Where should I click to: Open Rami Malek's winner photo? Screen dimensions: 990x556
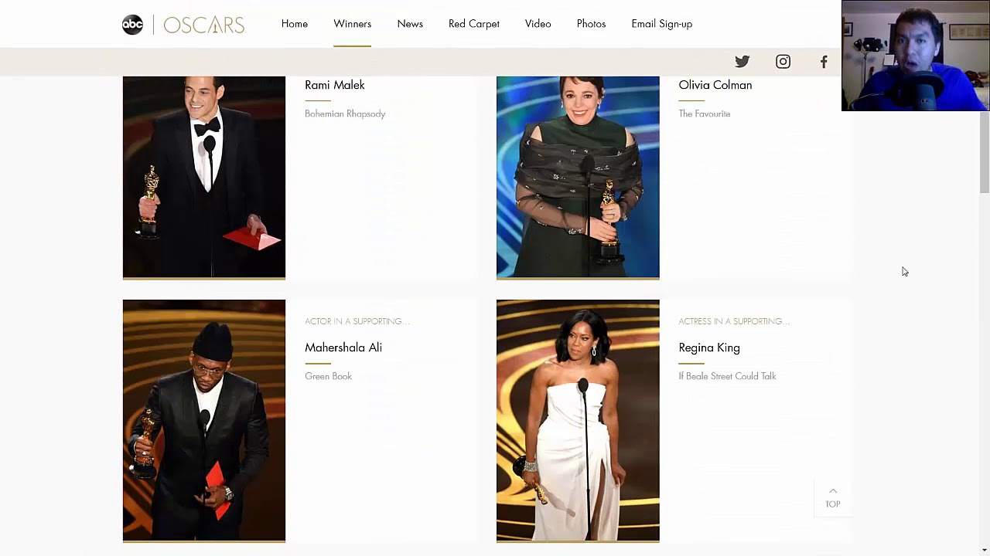[x=204, y=177]
